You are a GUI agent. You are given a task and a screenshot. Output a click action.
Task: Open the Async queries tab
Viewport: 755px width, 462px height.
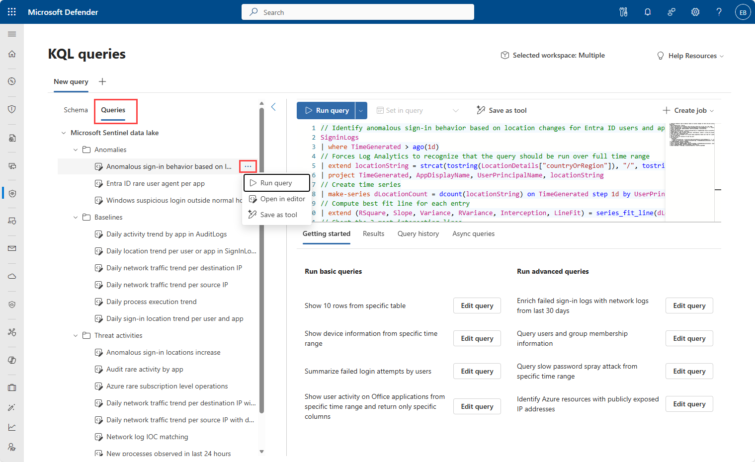[x=473, y=233]
